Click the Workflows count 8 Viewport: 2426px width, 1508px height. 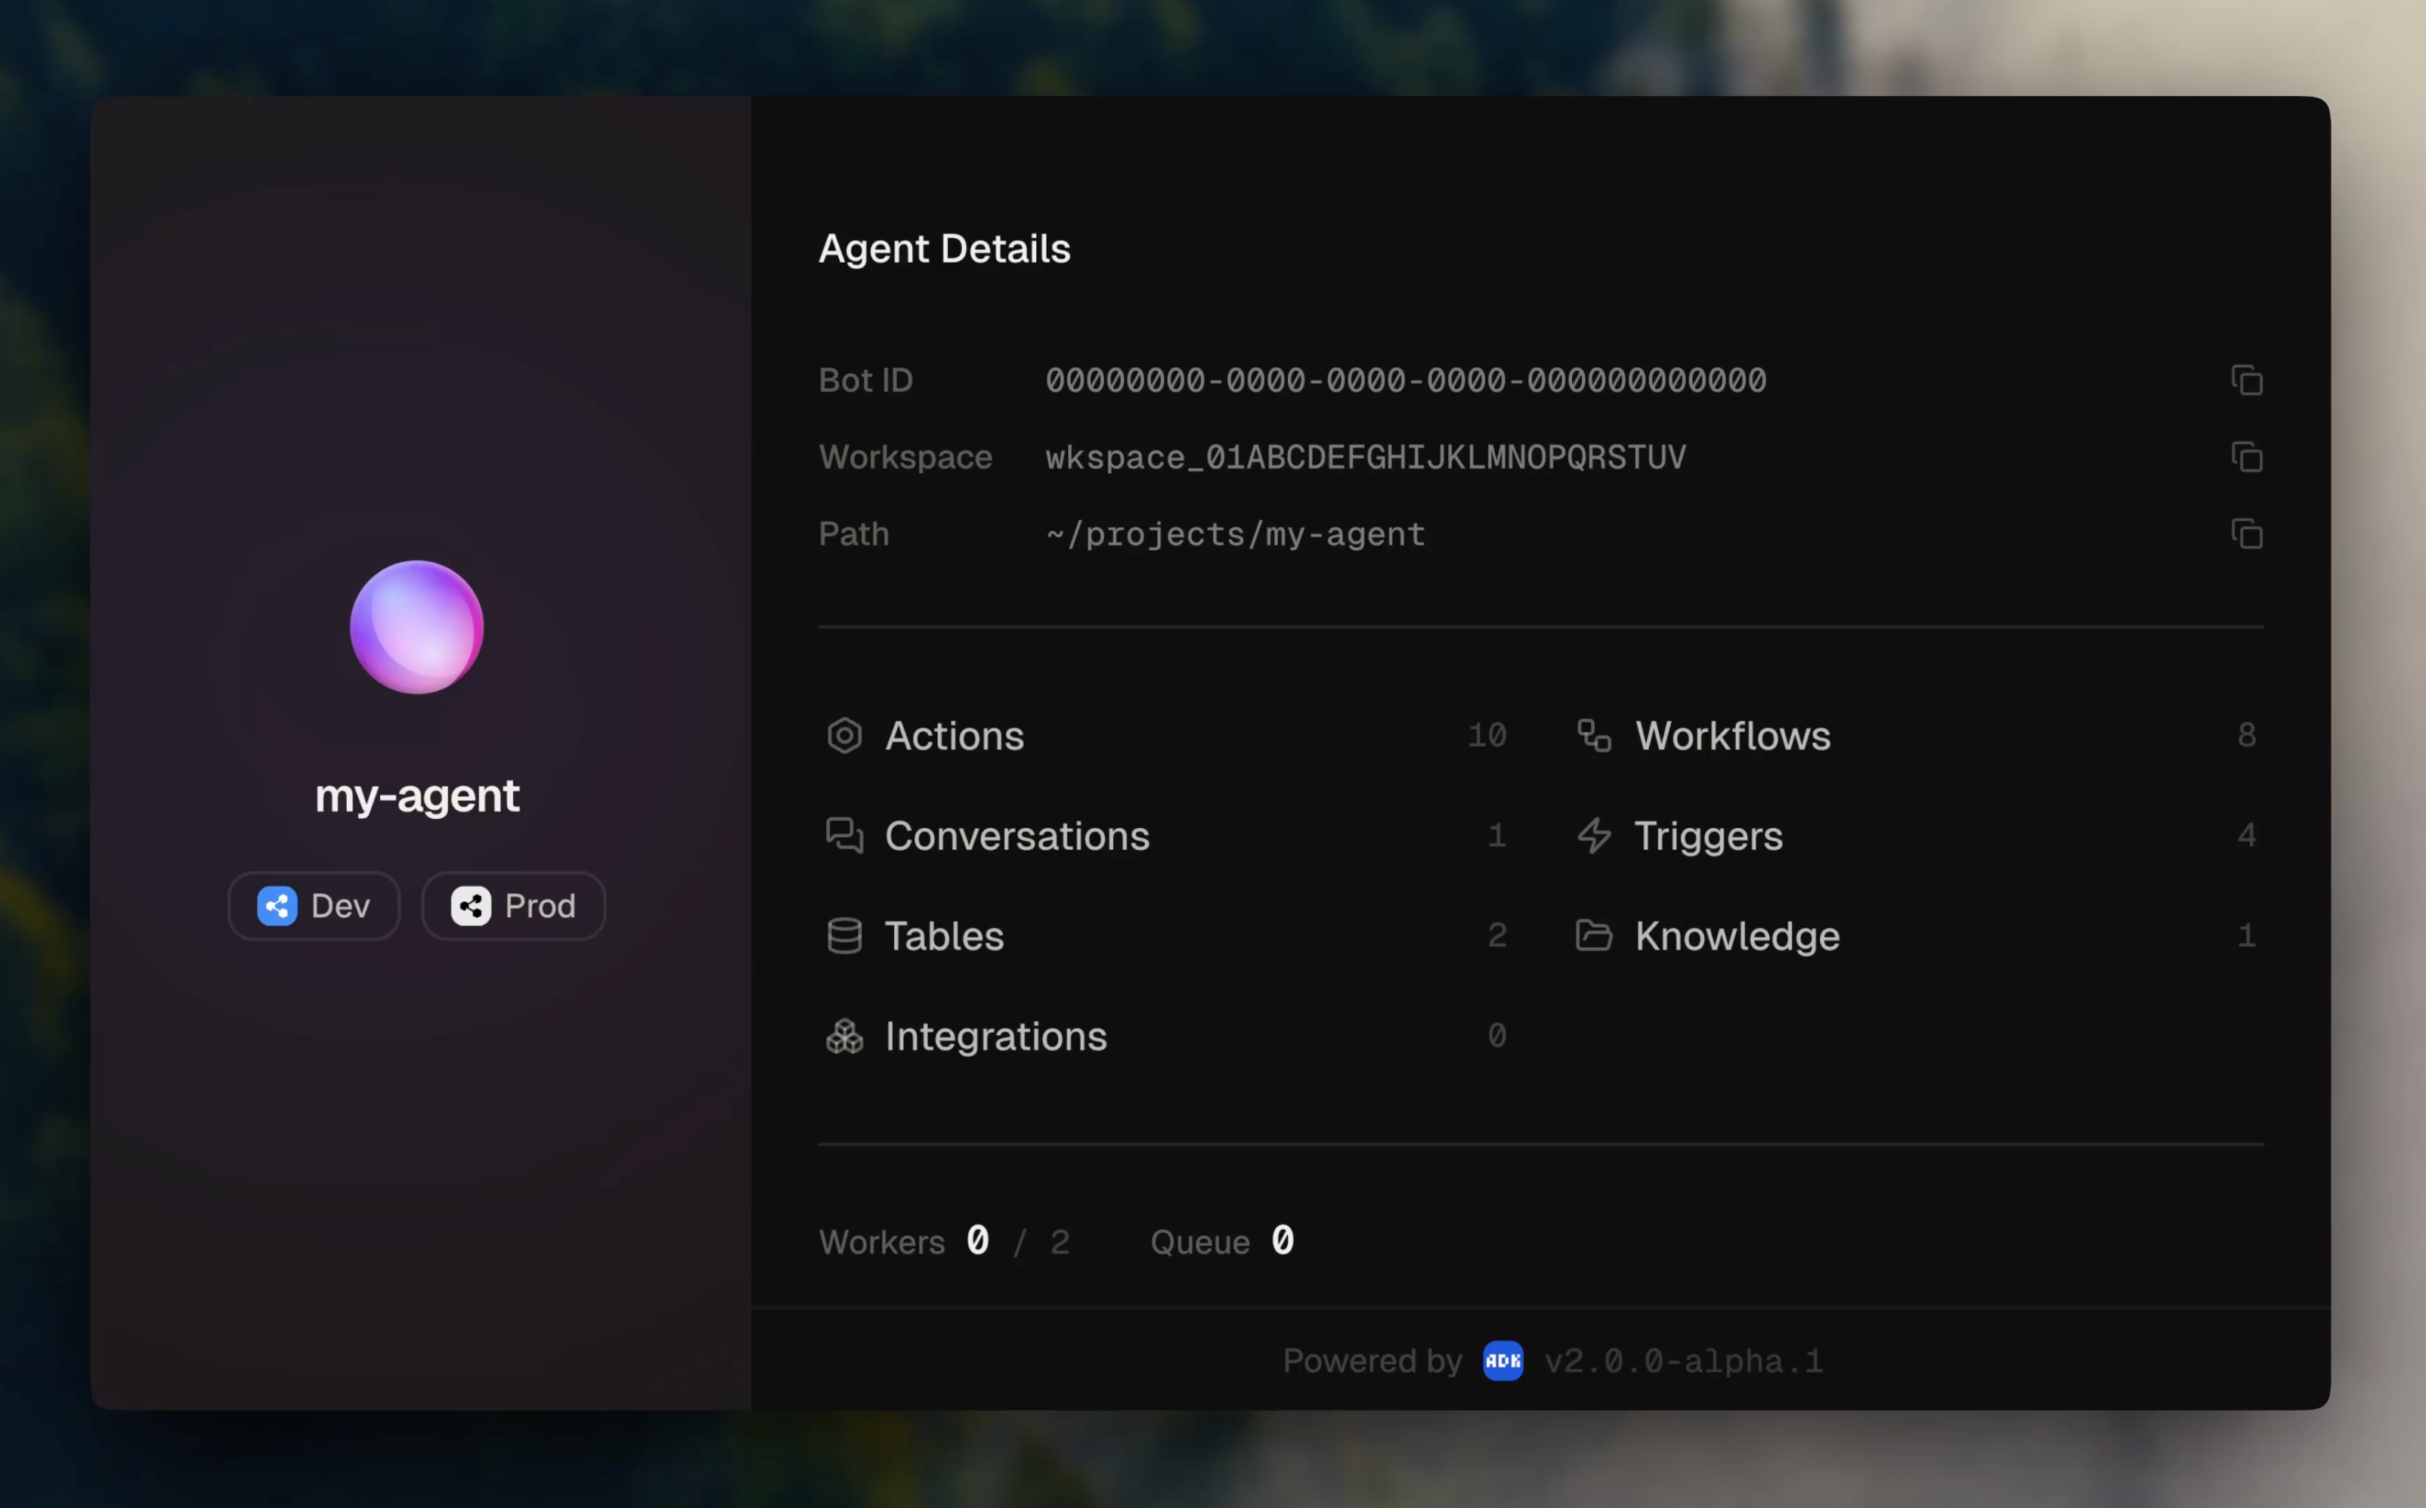pos(2246,735)
